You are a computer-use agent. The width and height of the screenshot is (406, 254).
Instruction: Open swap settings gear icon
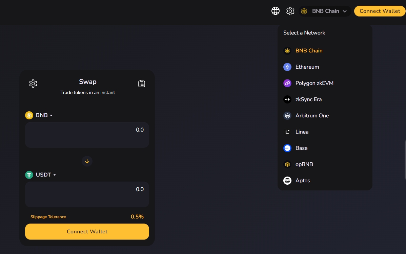click(33, 84)
